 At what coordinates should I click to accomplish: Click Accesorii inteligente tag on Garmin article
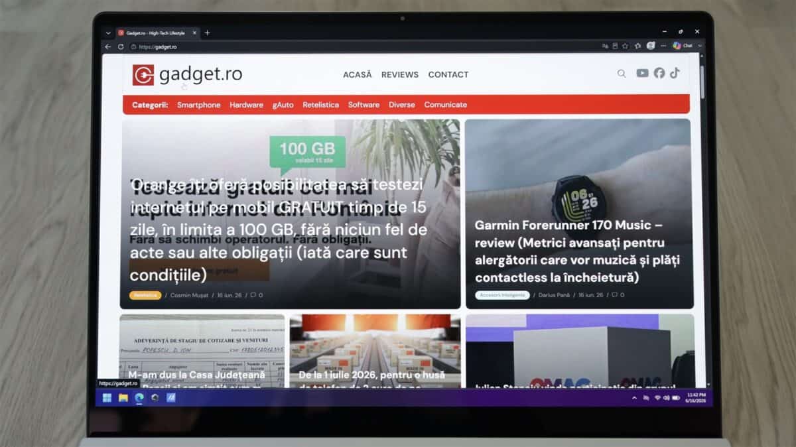[x=502, y=295]
